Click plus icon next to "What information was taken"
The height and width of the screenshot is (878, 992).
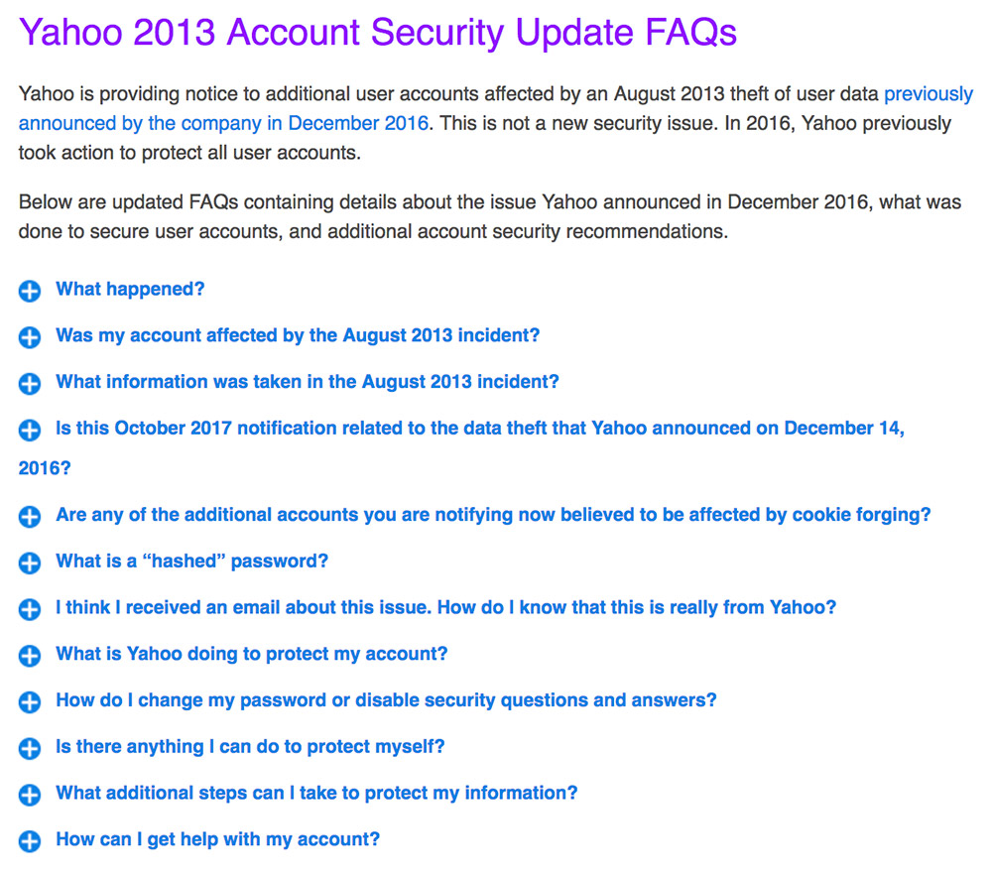coord(29,383)
